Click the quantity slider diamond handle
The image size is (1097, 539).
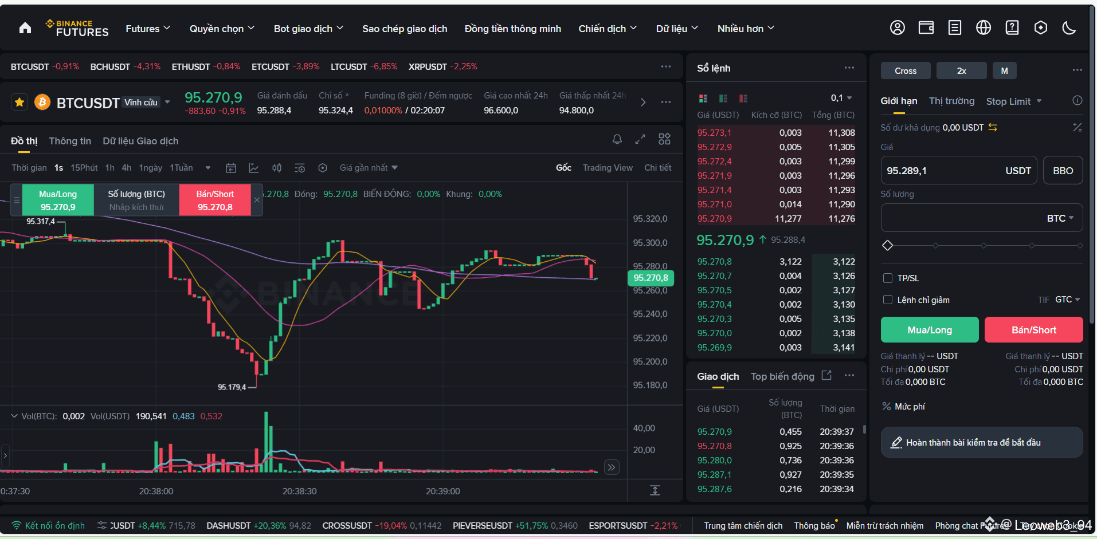pos(888,245)
